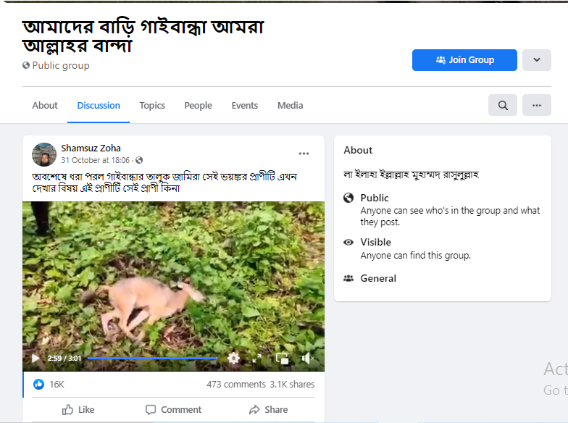Unmute the video volume speaker
Image resolution: width=568 pixels, height=423 pixels.
[307, 359]
